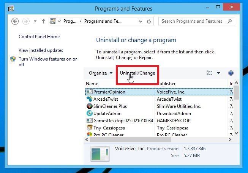The image size is (248, 173).
Task: Select 'Programs and Fe...' breadcrumb segment
Action: click(103, 21)
